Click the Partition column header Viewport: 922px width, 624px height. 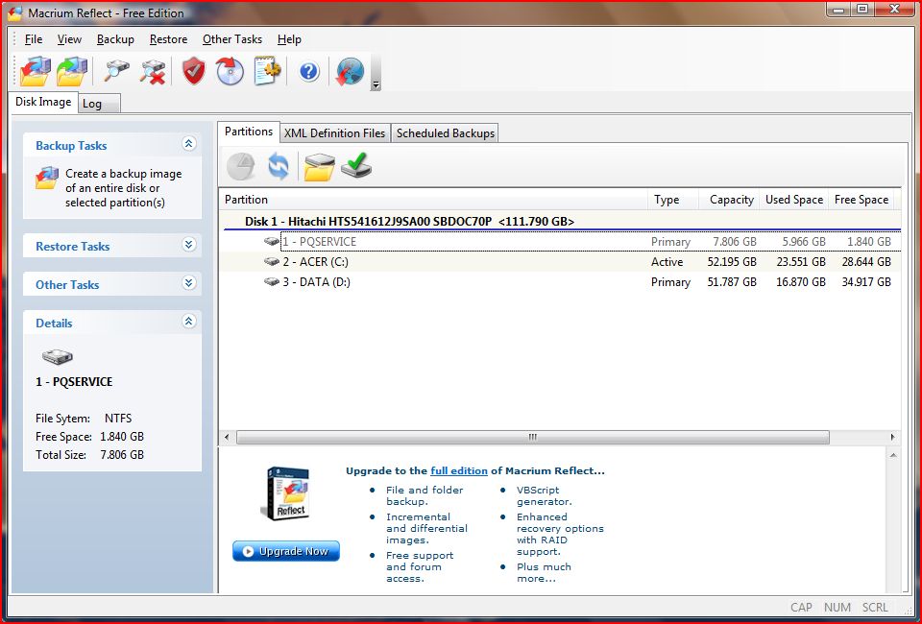(x=434, y=200)
